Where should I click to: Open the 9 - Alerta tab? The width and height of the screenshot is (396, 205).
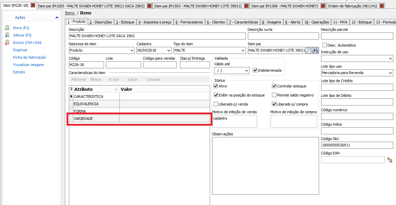coord(293,22)
